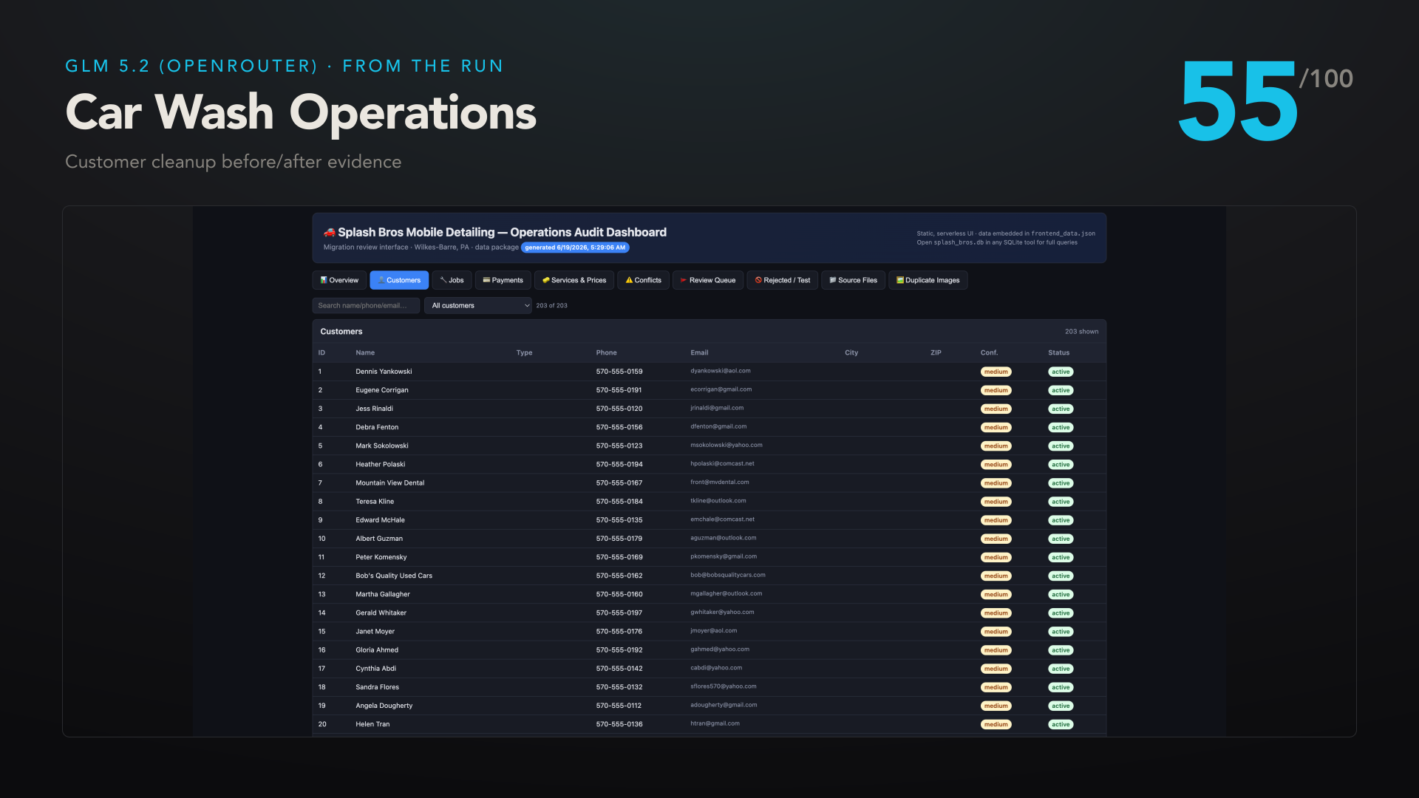The width and height of the screenshot is (1419, 798).
Task: Click the active status badge for Mountain View Dental
Action: click(x=1061, y=483)
